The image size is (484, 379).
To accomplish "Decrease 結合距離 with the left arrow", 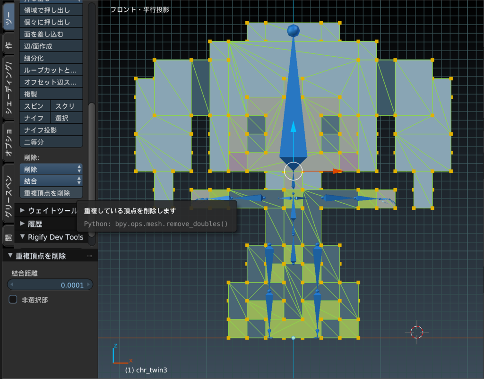I will [x=12, y=284].
